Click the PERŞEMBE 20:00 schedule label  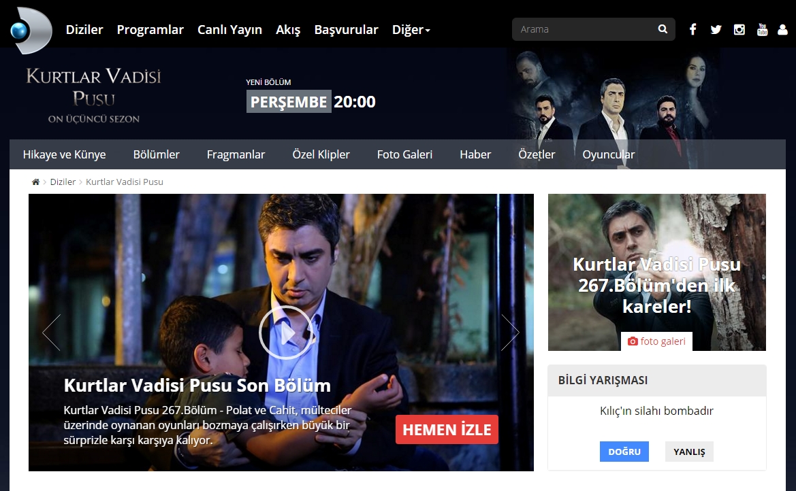coord(311,101)
